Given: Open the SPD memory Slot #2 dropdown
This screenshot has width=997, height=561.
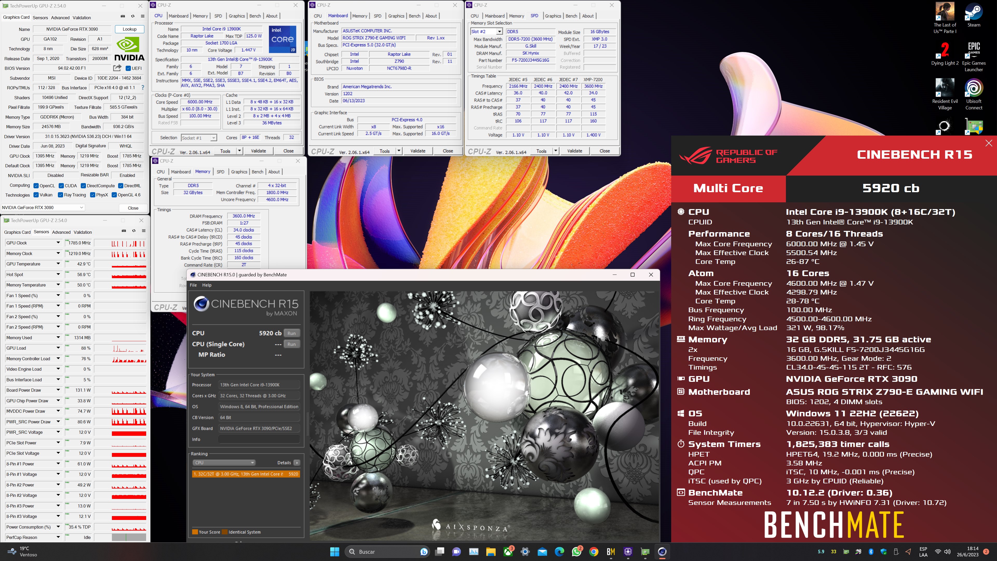Looking at the screenshot, I should [x=487, y=32].
